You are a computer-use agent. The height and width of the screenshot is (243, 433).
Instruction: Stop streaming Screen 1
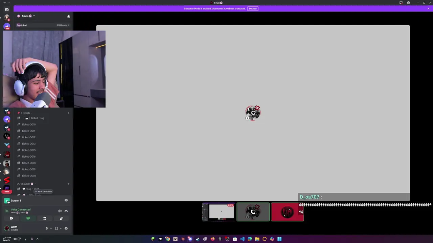[66, 200]
